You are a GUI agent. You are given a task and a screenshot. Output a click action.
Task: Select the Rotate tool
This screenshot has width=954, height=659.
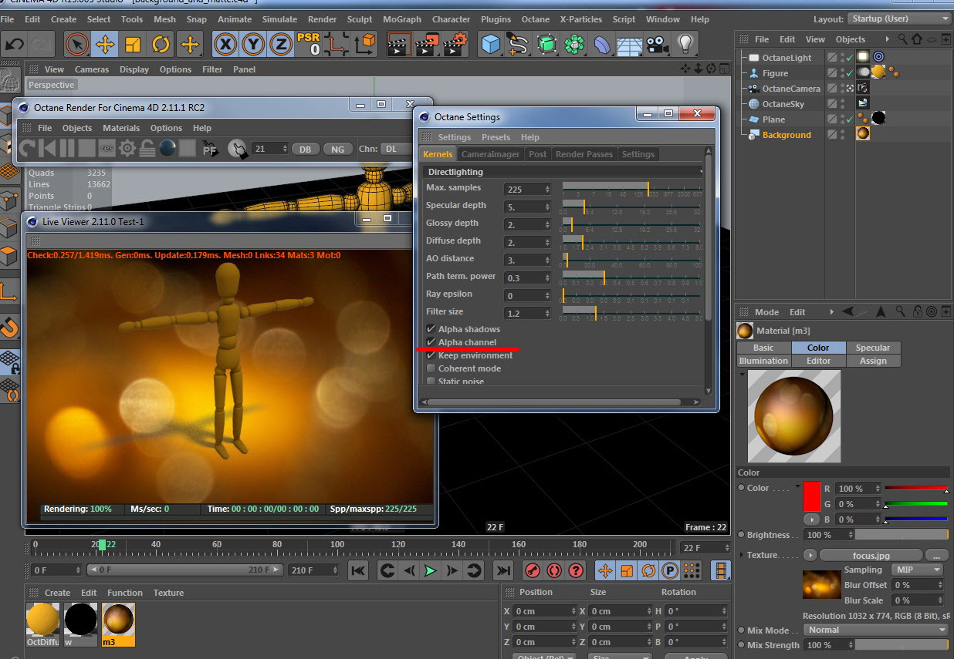161,44
